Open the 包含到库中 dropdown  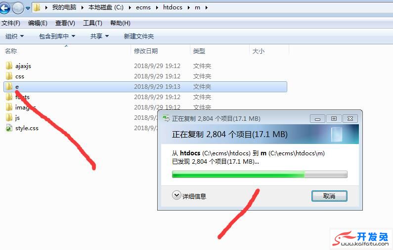click(x=57, y=36)
